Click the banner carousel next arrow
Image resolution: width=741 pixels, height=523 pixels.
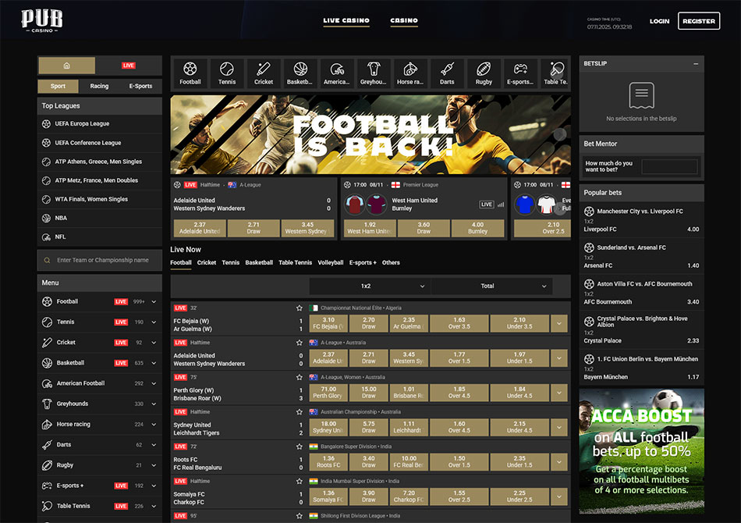click(559, 134)
